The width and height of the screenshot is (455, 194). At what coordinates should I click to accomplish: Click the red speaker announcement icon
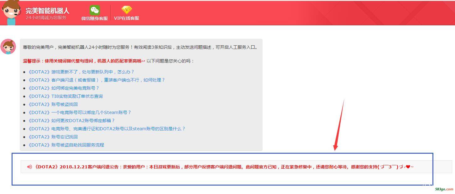click(29, 167)
